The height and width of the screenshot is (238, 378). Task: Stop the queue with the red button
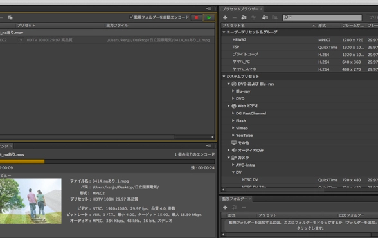[x=197, y=17]
